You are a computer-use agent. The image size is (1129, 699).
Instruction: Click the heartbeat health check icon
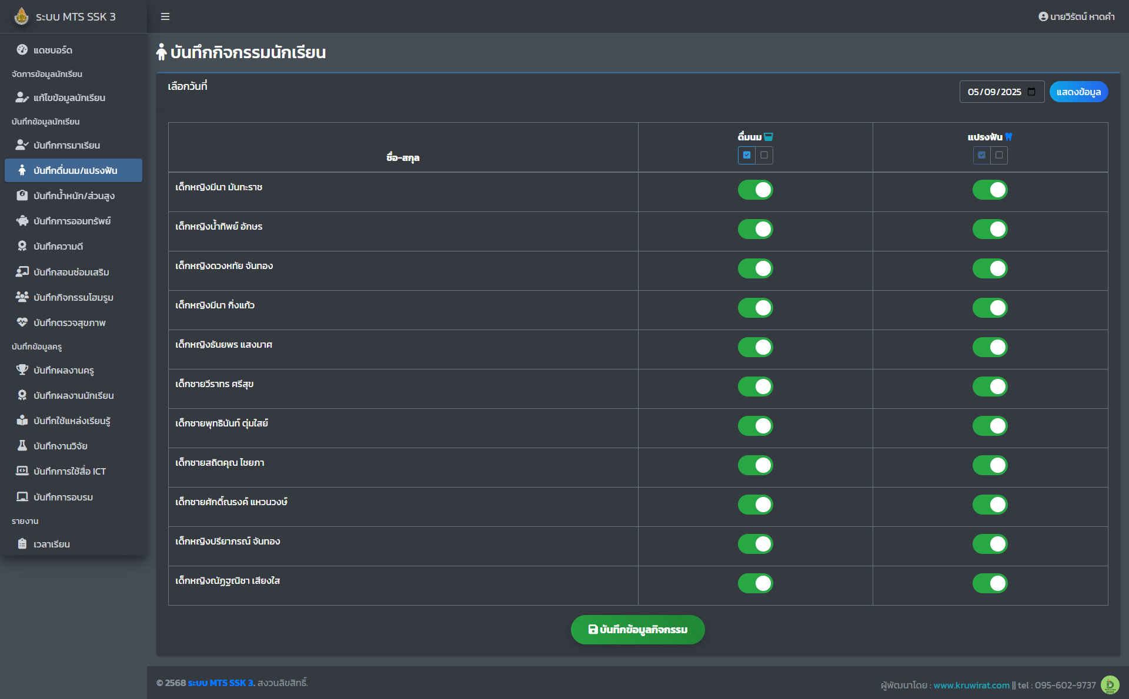pyautogui.click(x=22, y=322)
